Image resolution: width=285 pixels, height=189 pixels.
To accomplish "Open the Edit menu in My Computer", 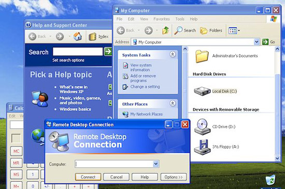I will pyautogui.click(x=131, y=19).
